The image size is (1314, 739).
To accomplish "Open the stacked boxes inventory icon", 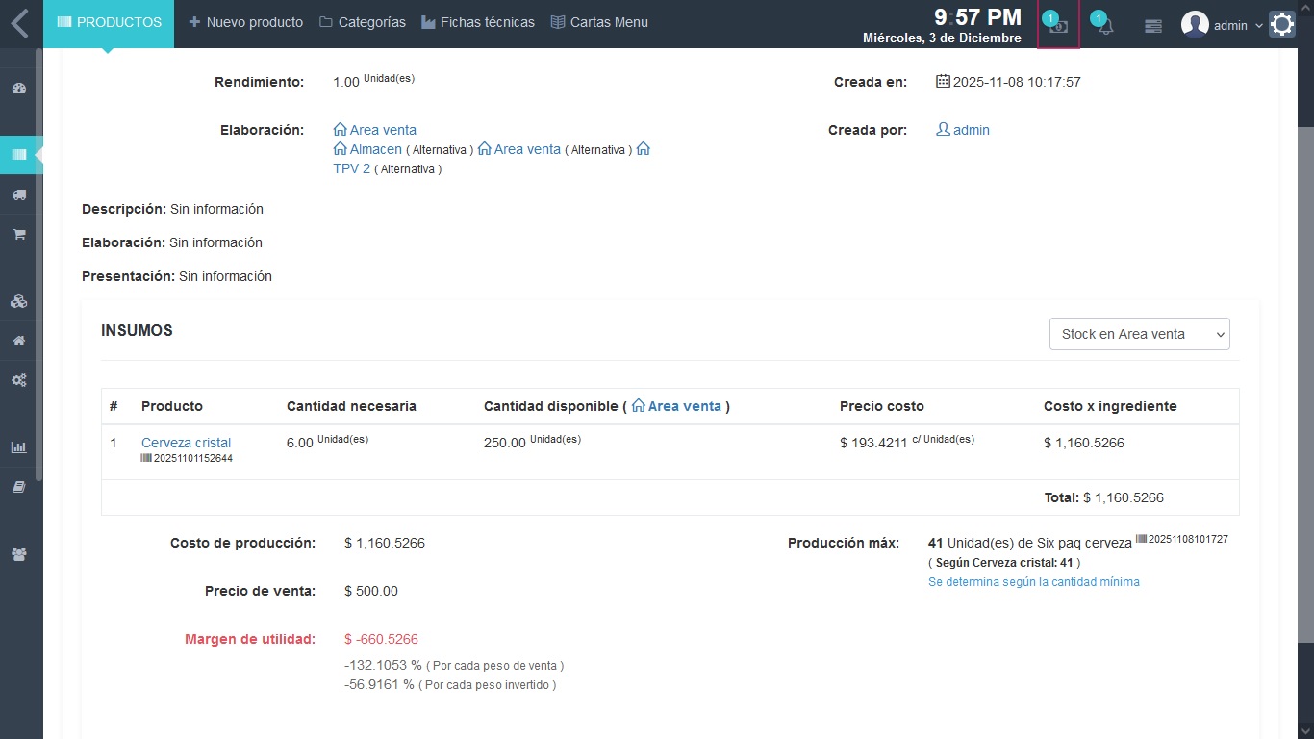I will tap(18, 301).
